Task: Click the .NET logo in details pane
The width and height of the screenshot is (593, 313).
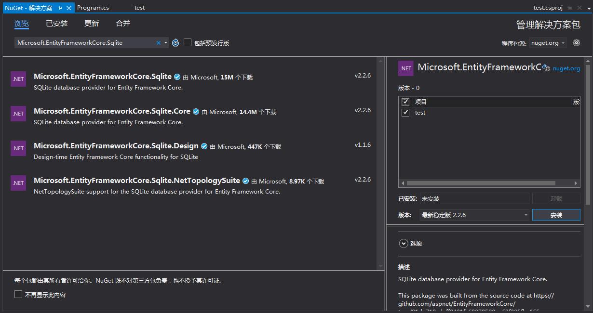Action: [406, 68]
